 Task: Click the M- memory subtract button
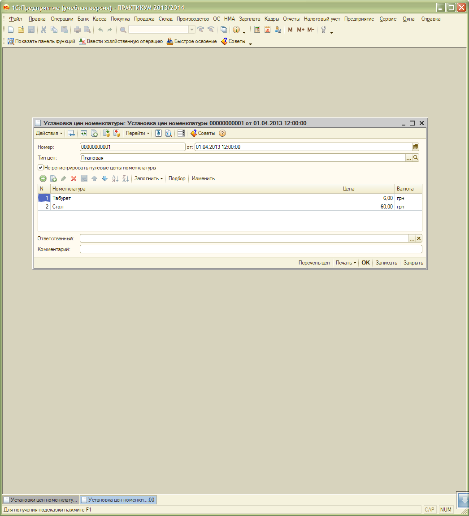pyautogui.click(x=311, y=30)
